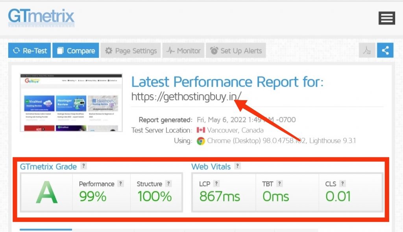Open the gethostingbuy.in URL link
The width and height of the screenshot is (403, 232).
(186, 97)
